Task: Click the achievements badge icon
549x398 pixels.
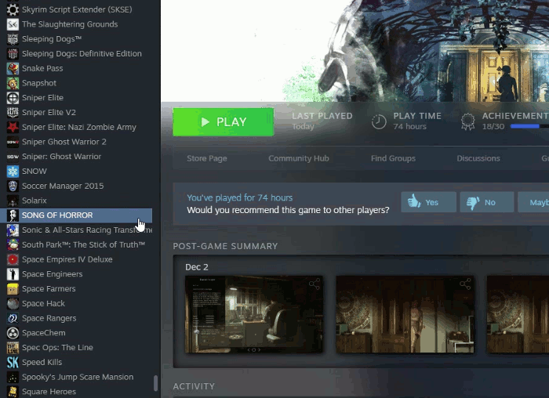Action: coord(468,121)
